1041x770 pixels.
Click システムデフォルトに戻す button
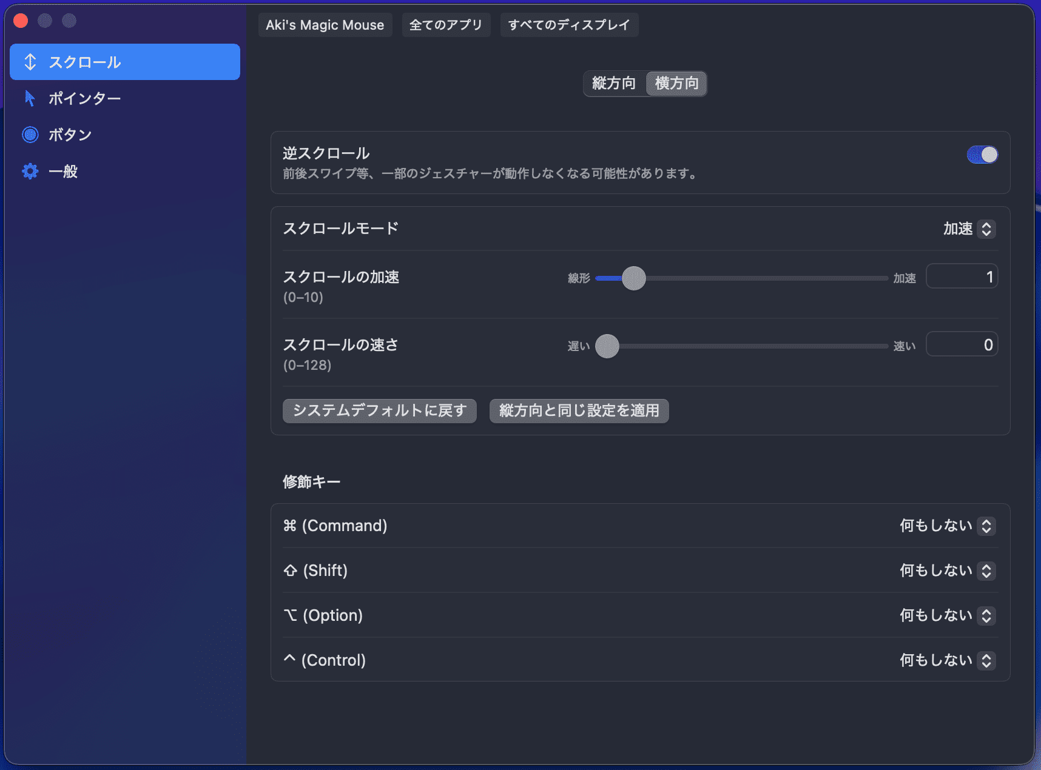[380, 411]
